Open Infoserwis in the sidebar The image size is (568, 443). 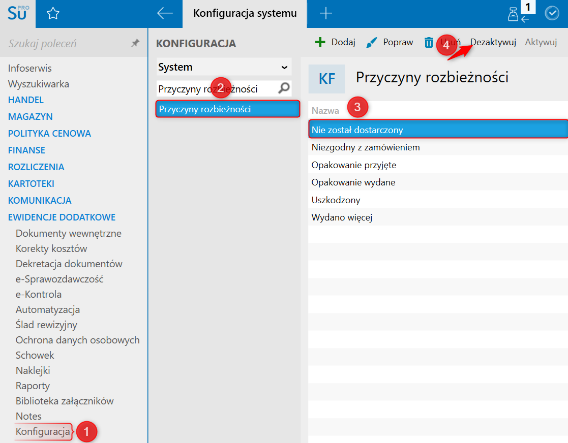[x=29, y=69]
